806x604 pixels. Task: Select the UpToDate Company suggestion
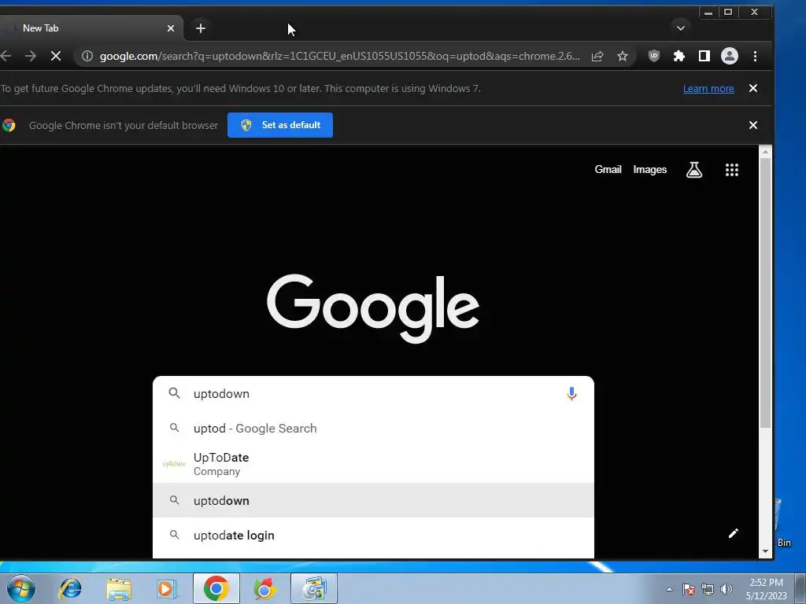tap(373, 464)
